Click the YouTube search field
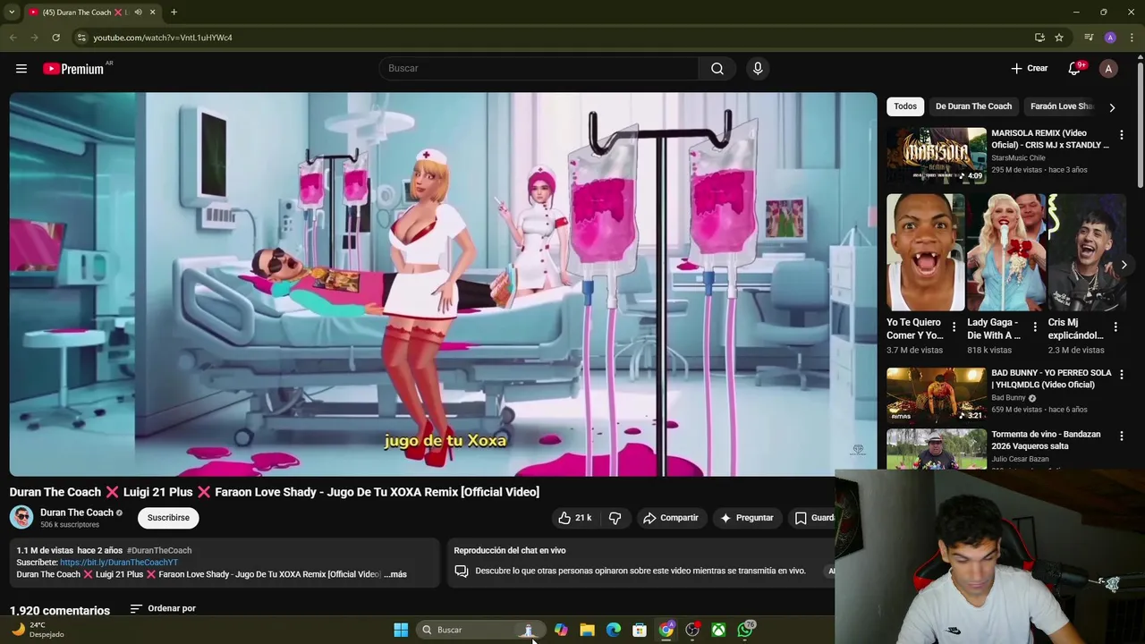The width and height of the screenshot is (1145, 644). click(x=539, y=68)
